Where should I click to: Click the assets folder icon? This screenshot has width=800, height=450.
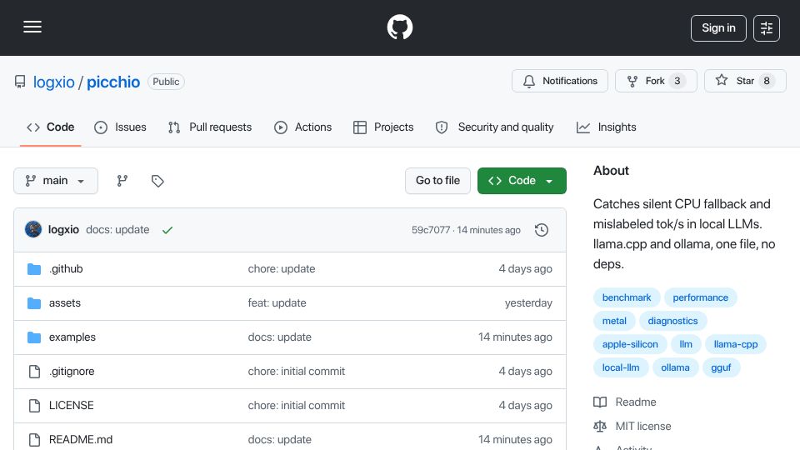(34, 303)
